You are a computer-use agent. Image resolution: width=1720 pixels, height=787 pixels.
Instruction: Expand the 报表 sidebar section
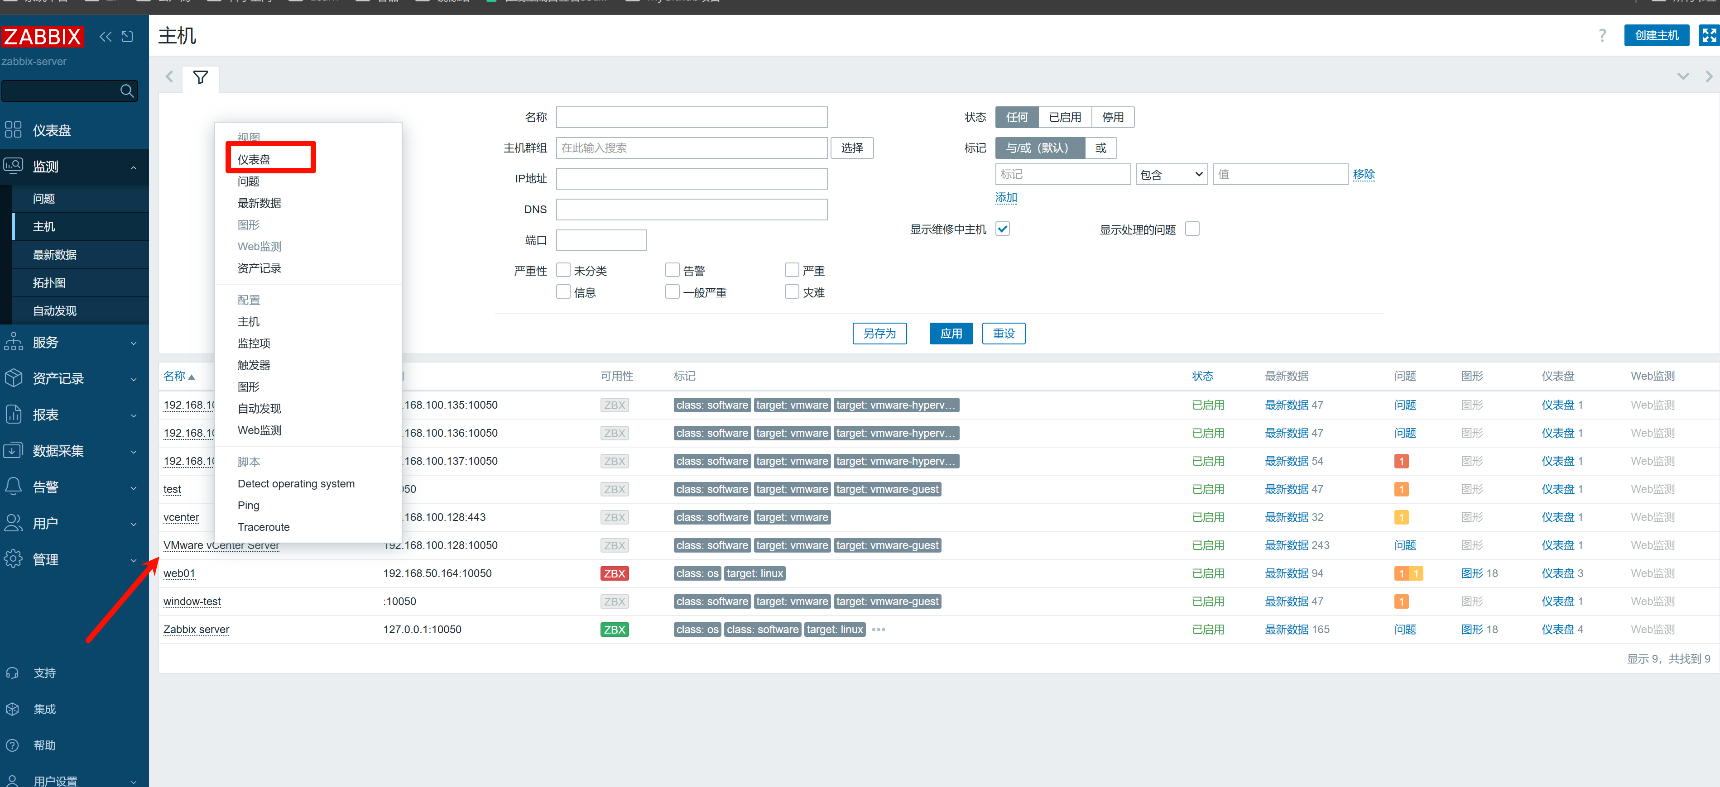(x=134, y=415)
